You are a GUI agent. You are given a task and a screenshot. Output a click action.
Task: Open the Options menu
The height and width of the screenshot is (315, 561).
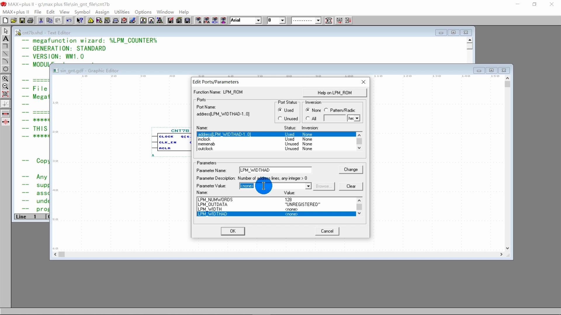pyautogui.click(x=143, y=12)
